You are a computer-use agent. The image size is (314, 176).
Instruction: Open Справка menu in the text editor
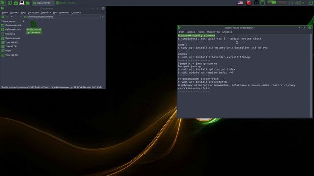click(227, 32)
